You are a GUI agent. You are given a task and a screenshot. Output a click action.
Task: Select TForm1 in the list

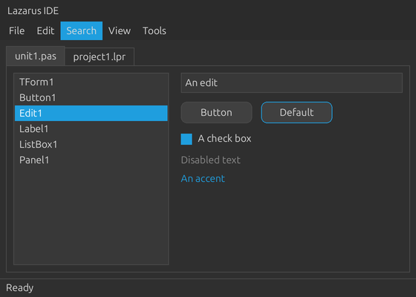coord(91,82)
